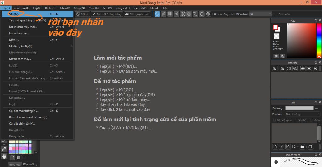Toggle the Canh mềm checkbox
This screenshot has height=167, width=322.
tap(276, 14)
